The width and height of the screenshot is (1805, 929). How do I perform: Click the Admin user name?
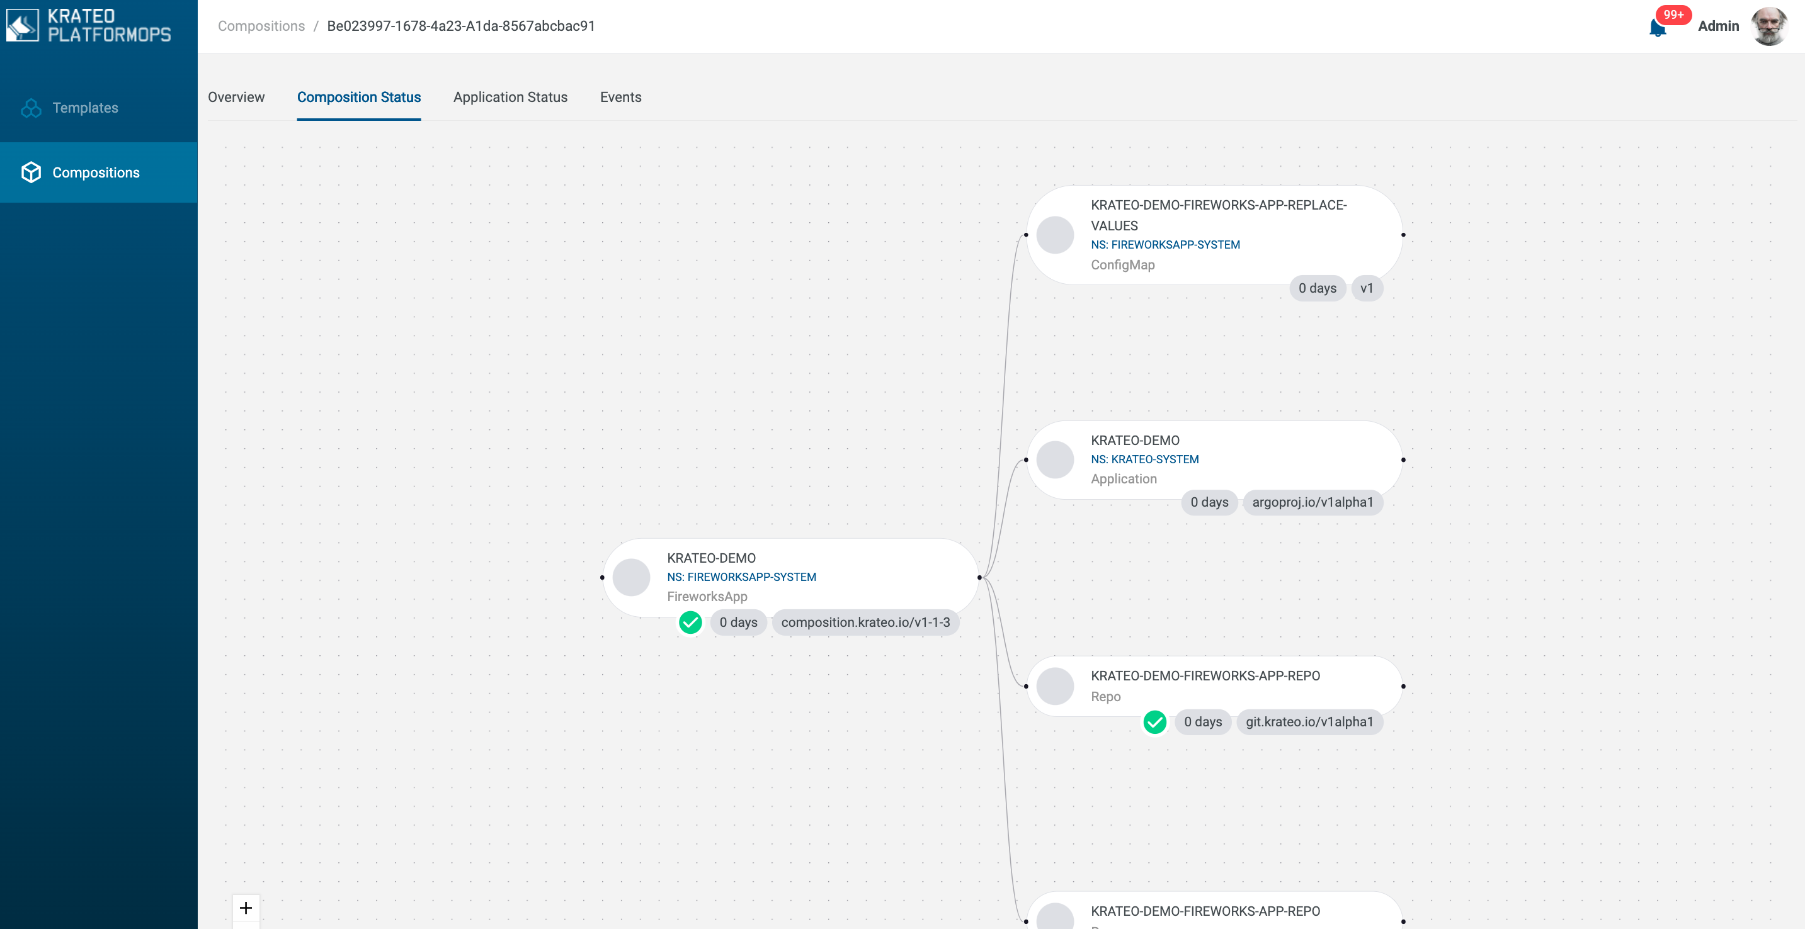1718,26
